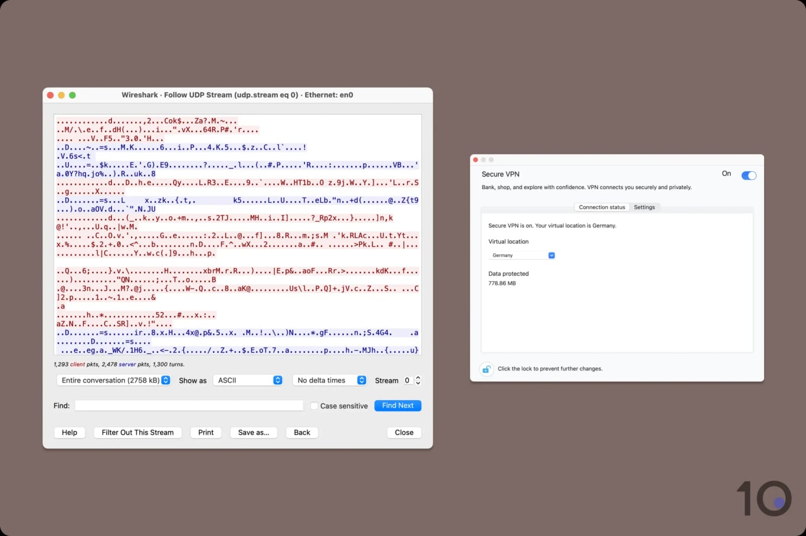
Task: Click the Secure VPN heading text
Action: pos(500,174)
